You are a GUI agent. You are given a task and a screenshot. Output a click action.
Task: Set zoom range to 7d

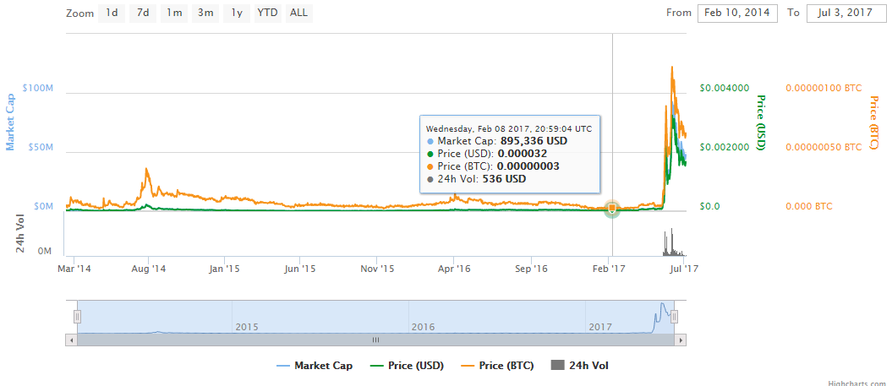[x=143, y=13]
